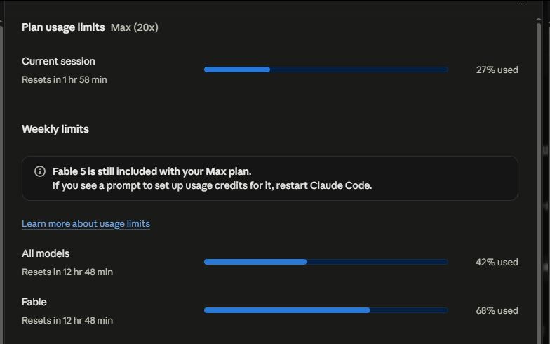
Task: Open the Learn more about usage limits link
Action: [86, 223]
